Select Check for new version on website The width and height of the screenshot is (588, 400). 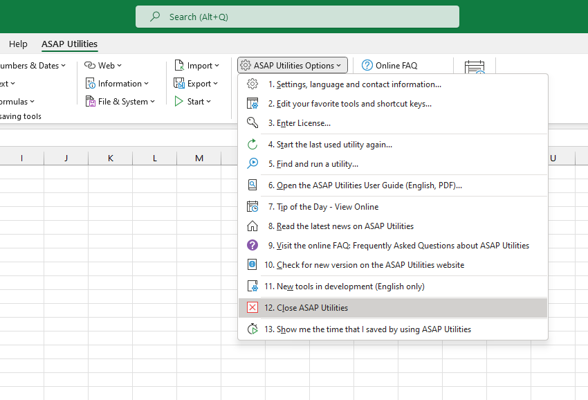pos(393,265)
